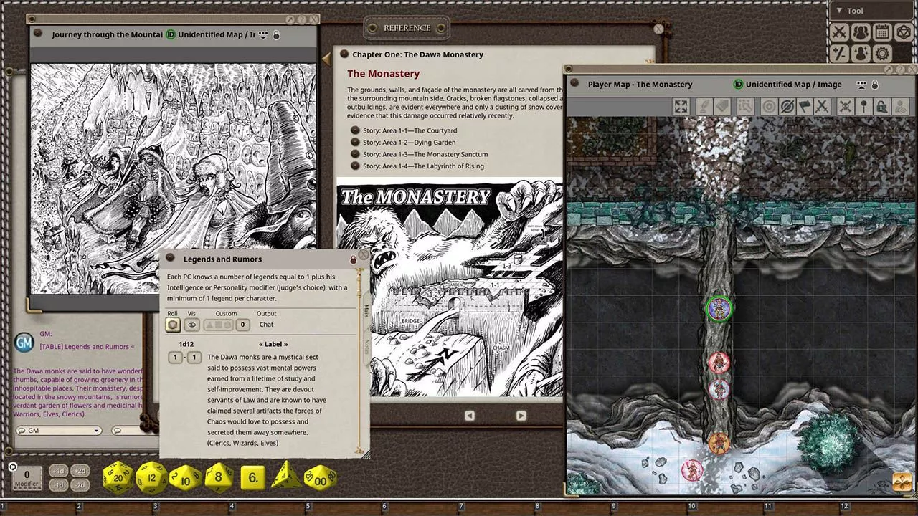Screen dimensions: 918x516
Task: Click the Custom dice field in Legends table
Action: pyautogui.click(x=219, y=325)
